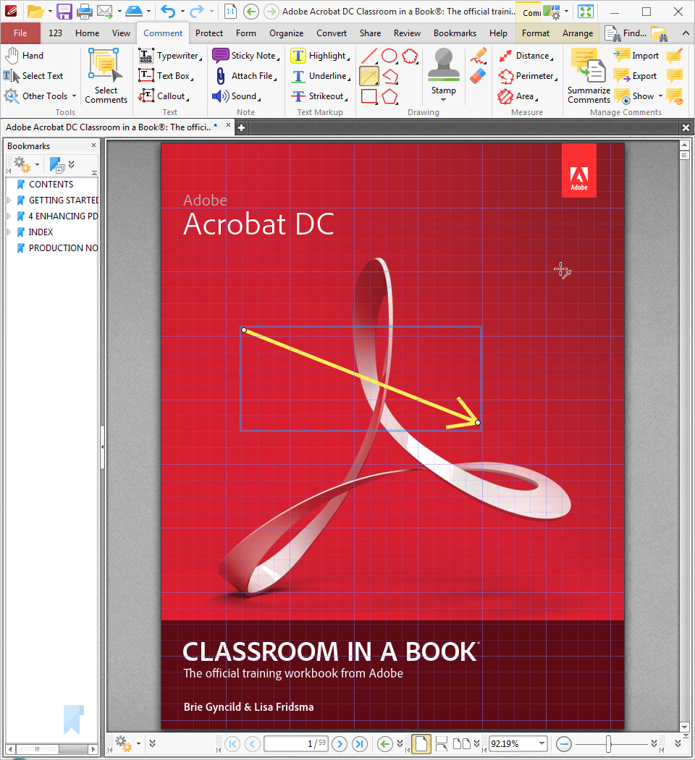Click the zoom slider handle
Viewport: 695px width, 760px height.
pos(609,743)
